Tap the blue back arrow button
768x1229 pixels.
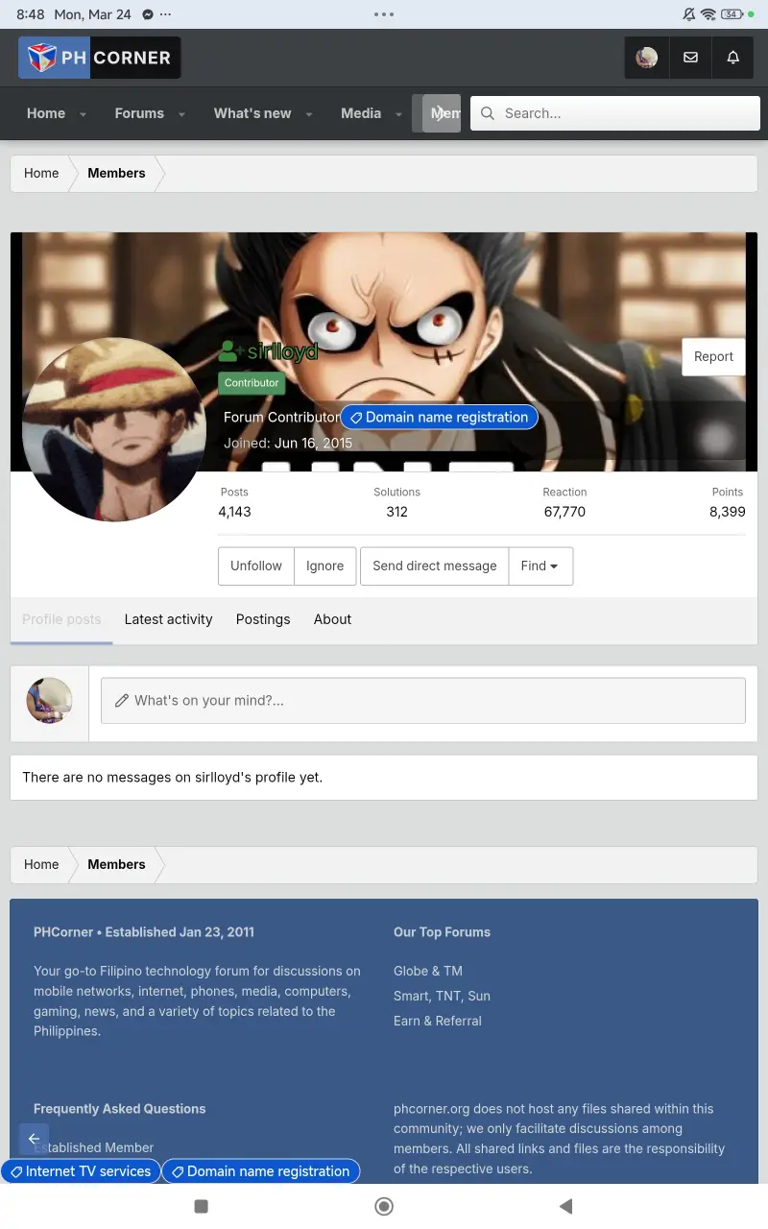[x=34, y=1139]
